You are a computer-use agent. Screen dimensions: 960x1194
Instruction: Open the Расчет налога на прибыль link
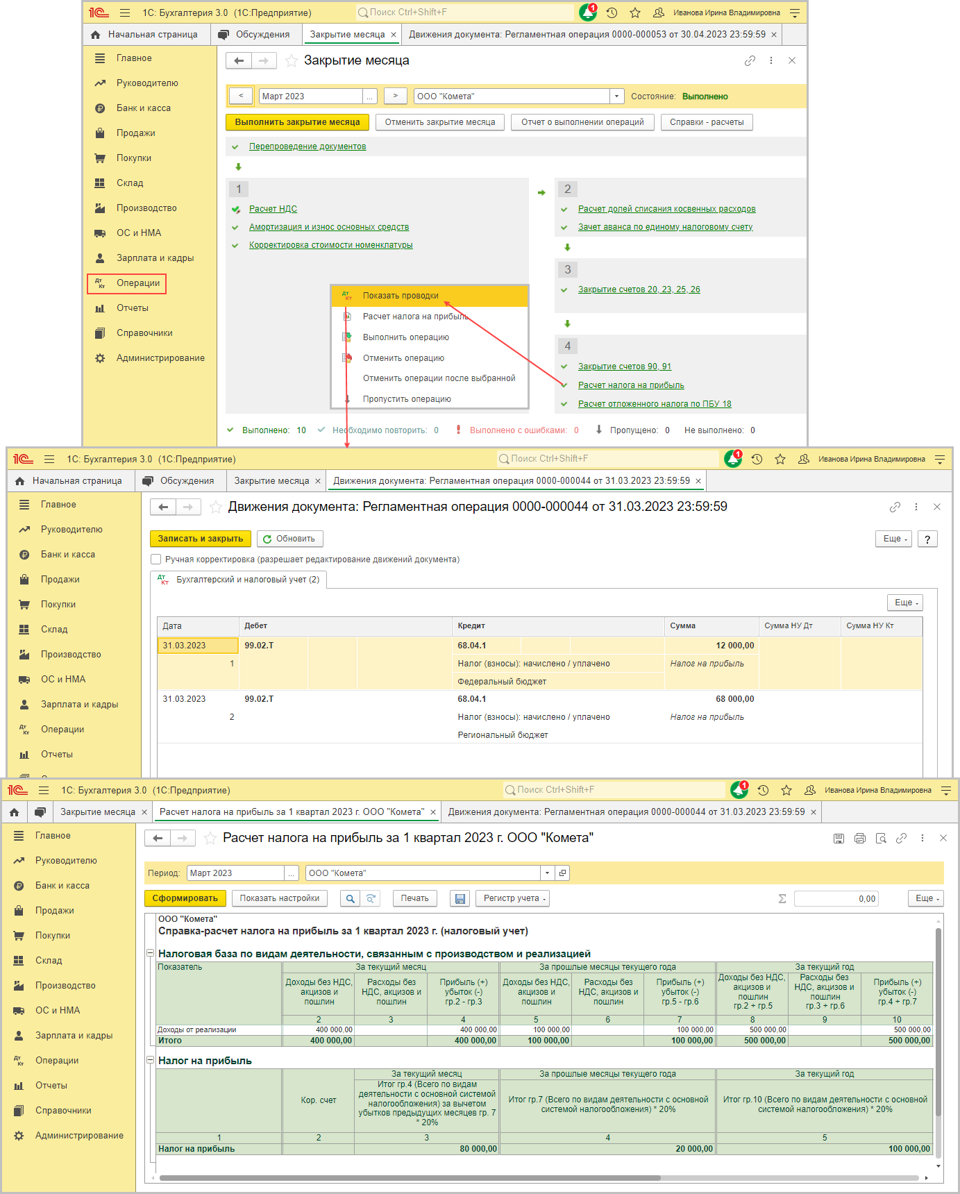(631, 385)
